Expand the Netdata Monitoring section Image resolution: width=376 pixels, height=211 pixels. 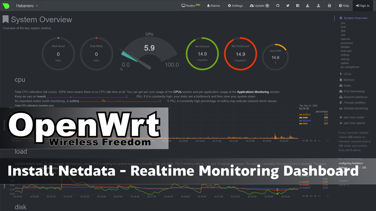[353, 108]
